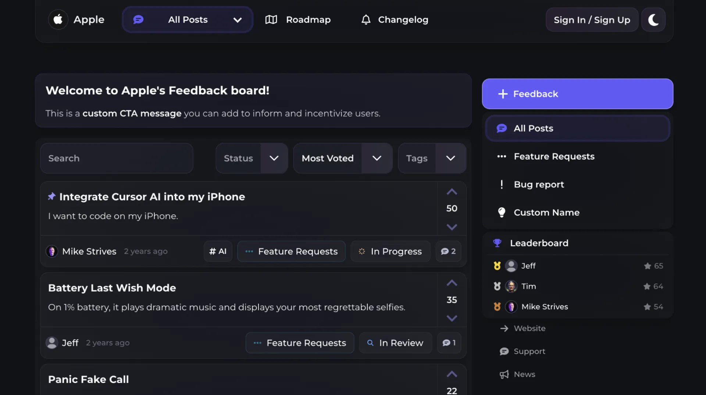
Task: Click Mike Strives avatar on first post
Action: pos(52,251)
